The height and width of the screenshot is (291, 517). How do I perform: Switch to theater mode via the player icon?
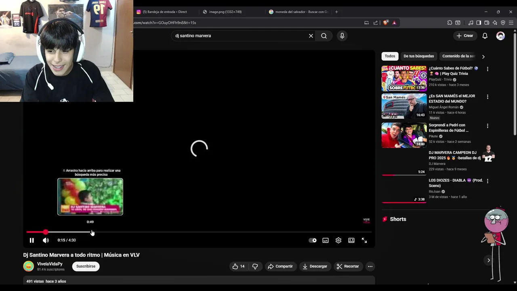(x=351, y=240)
